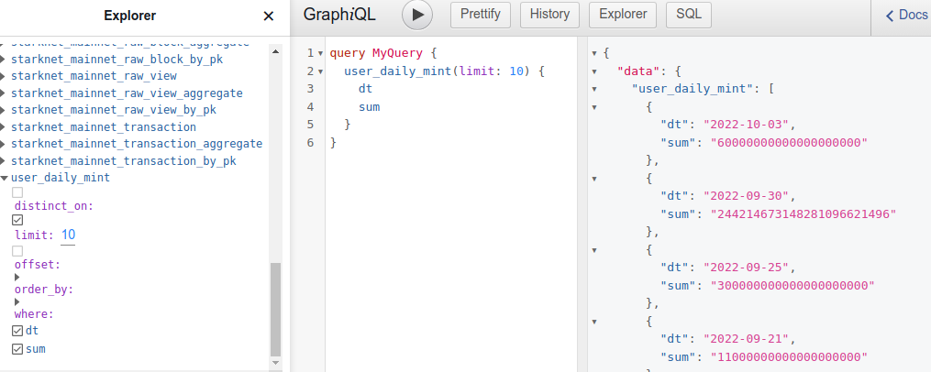Viewport: 931px width, 372px height.
Task: Enable the offset checkbox
Action: pyautogui.click(x=17, y=251)
